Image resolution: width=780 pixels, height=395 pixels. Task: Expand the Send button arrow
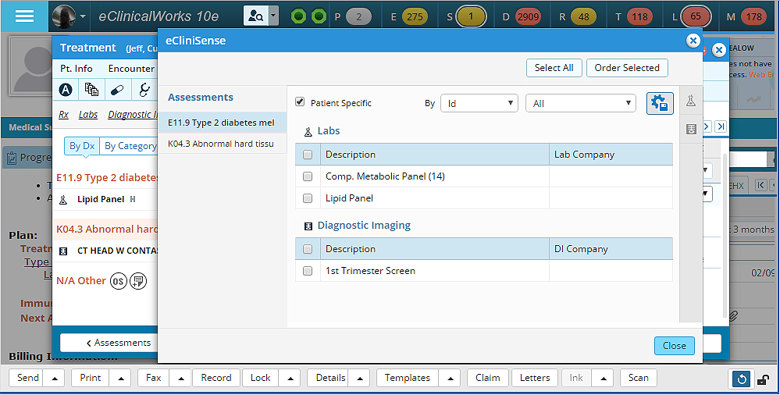[54, 378]
